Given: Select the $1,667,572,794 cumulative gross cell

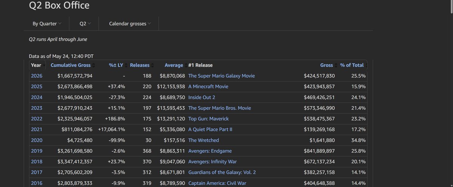Looking at the screenshot, I should pos(75,76).
